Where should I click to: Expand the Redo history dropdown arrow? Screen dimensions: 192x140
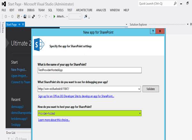(x=50, y=16)
